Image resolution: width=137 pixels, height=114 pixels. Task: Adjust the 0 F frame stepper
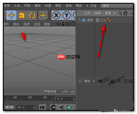point(74,99)
